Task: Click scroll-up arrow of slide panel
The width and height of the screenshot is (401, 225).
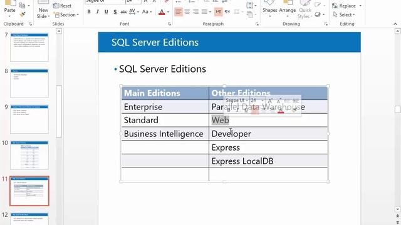Action: coord(59,31)
